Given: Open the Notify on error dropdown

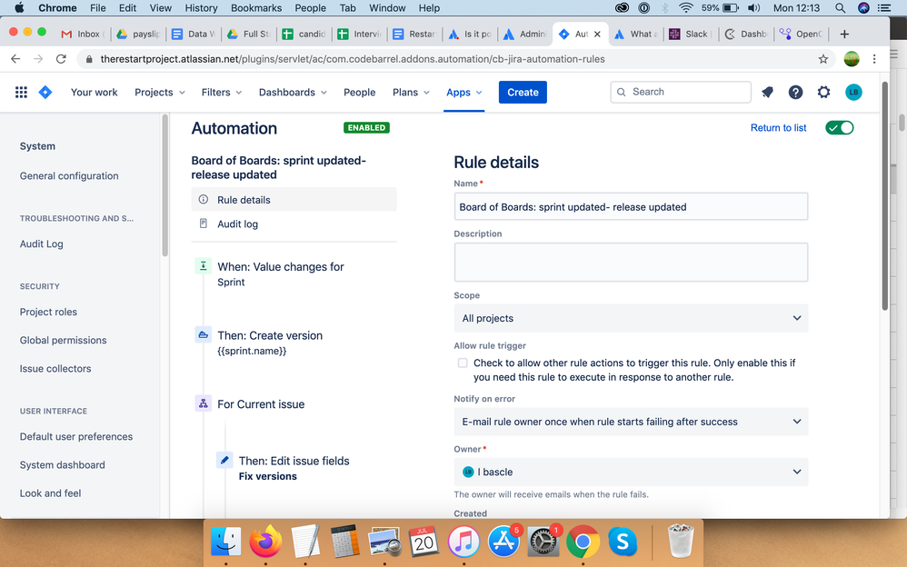Looking at the screenshot, I should pos(631,422).
